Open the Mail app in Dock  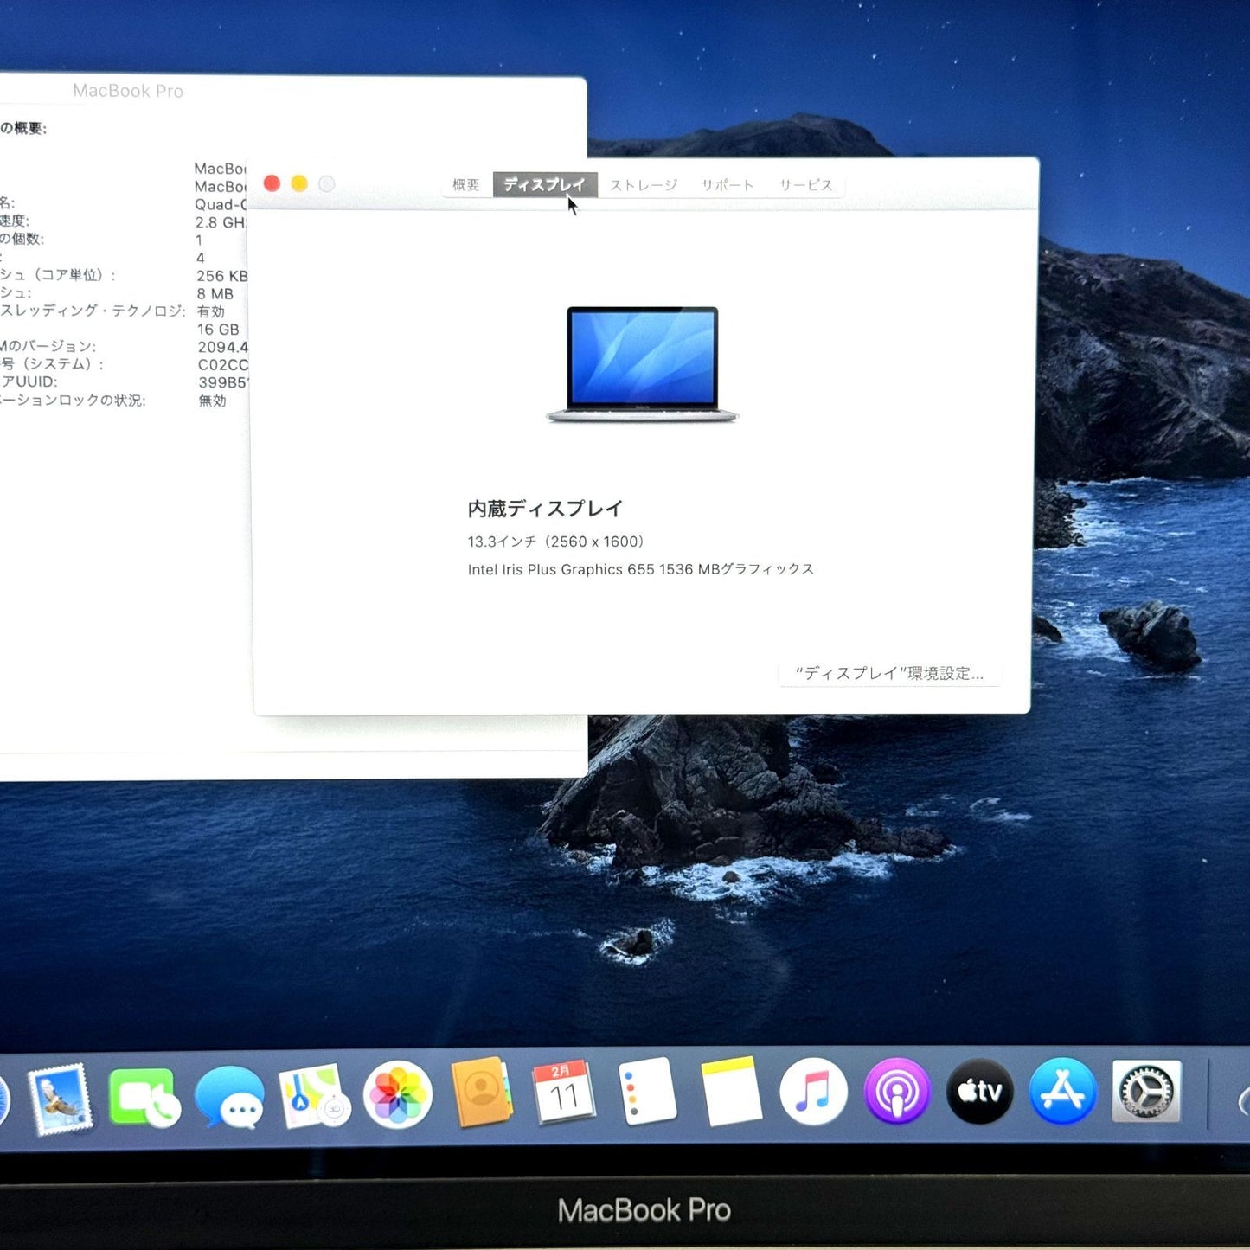click(60, 1098)
